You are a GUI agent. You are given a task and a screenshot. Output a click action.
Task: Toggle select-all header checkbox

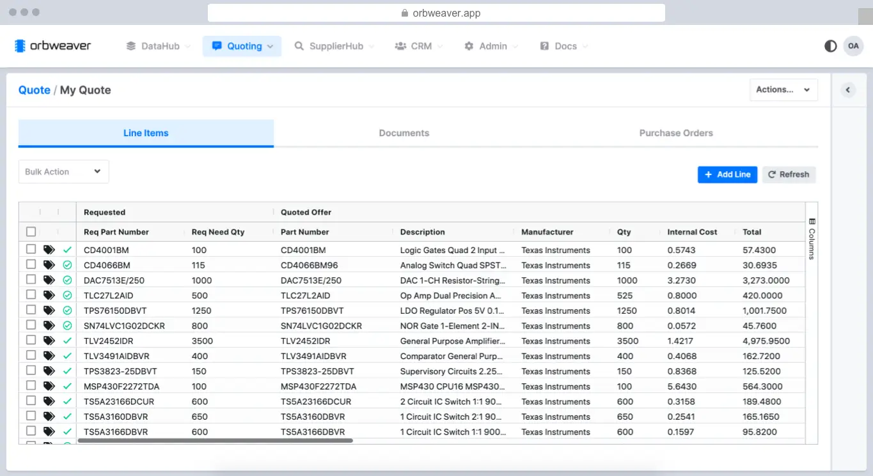point(31,232)
